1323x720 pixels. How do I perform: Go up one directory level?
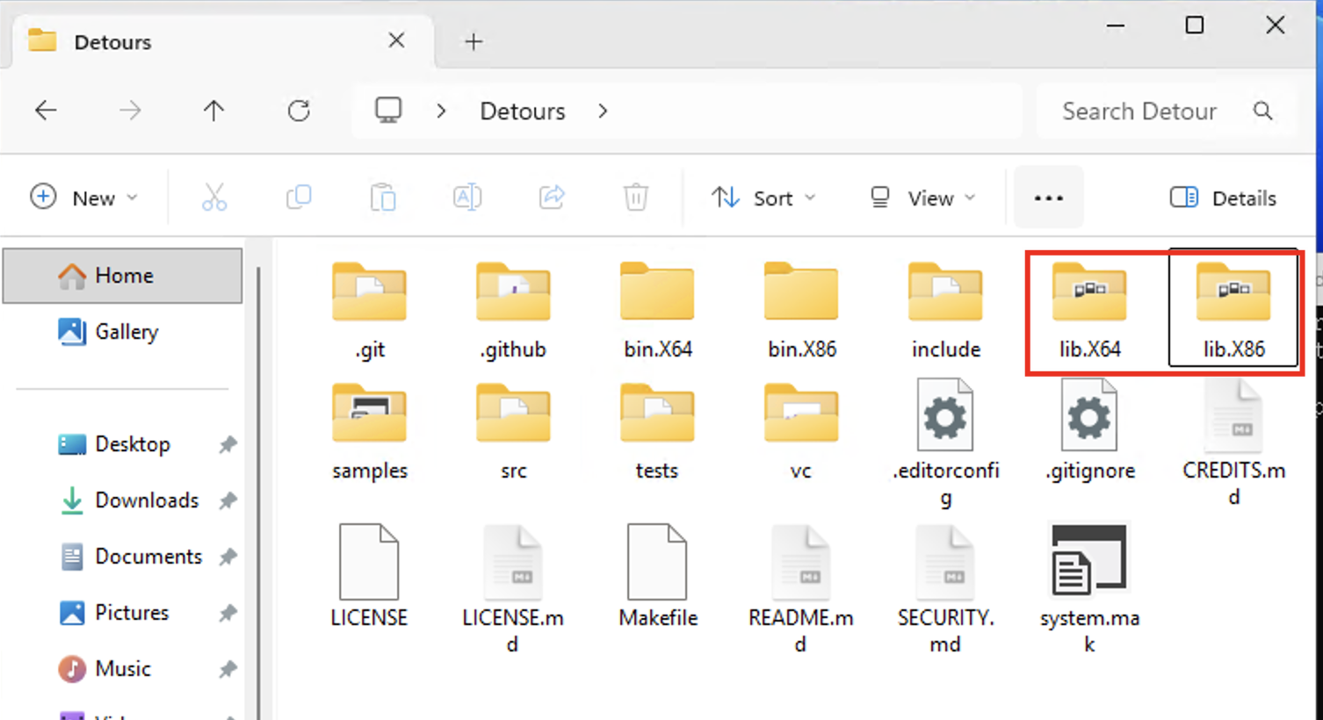[x=213, y=112]
